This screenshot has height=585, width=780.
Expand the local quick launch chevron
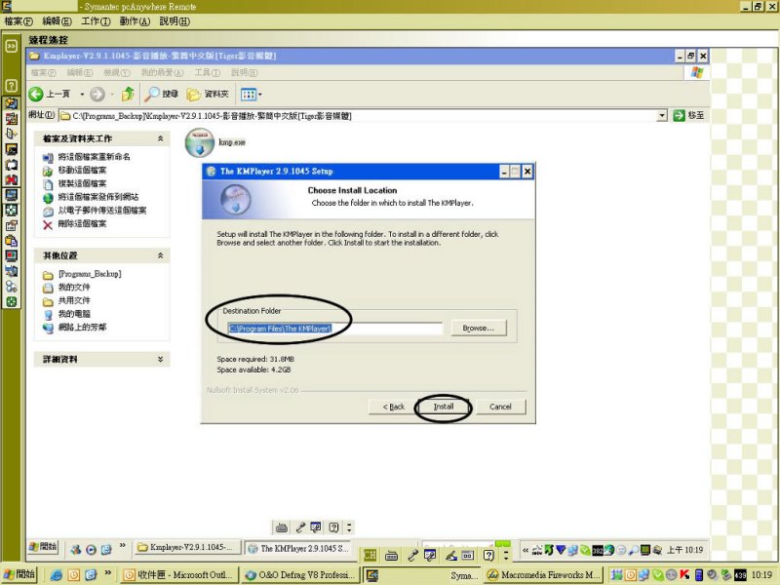(x=108, y=573)
